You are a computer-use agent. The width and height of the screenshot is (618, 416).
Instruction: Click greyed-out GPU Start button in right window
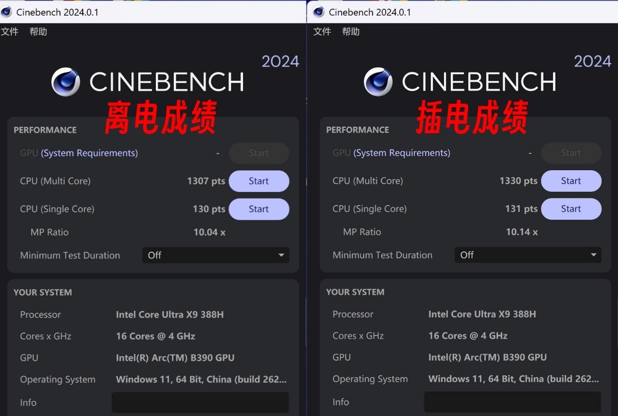[571, 153]
